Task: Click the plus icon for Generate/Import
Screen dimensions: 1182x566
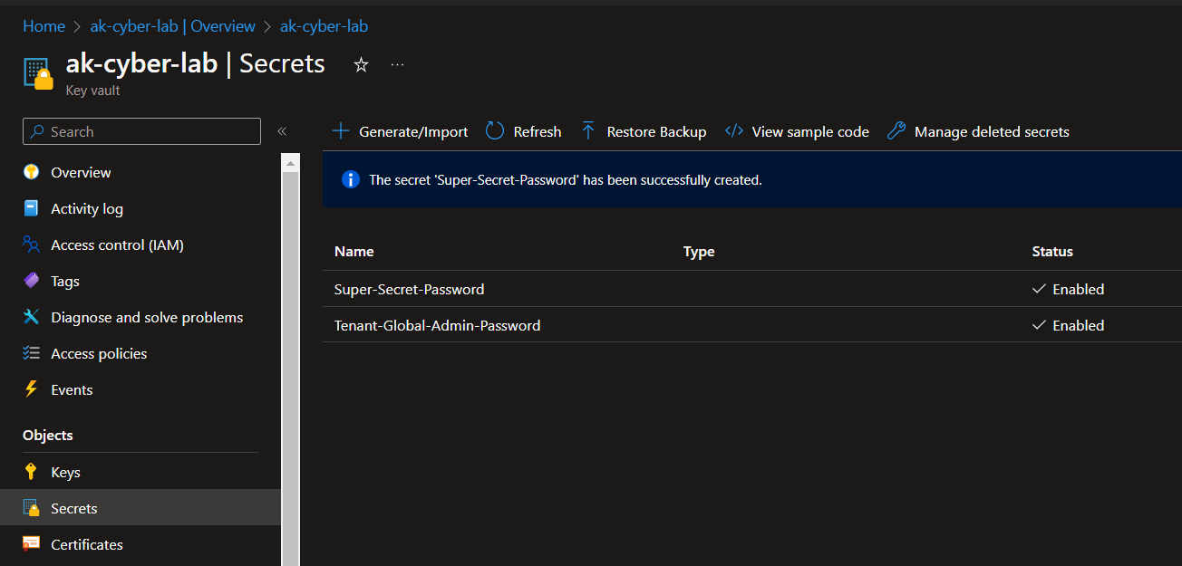Action: (x=341, y=131)
